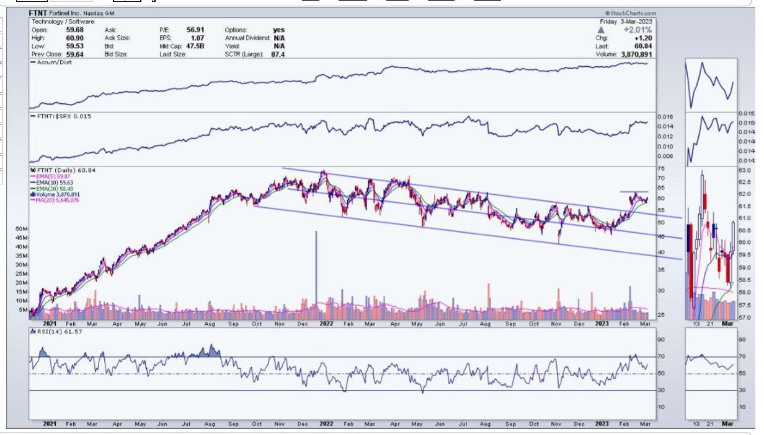Click the gray up-triangle change indicator
Screen dimensions: 764x435
pos(600,29)
